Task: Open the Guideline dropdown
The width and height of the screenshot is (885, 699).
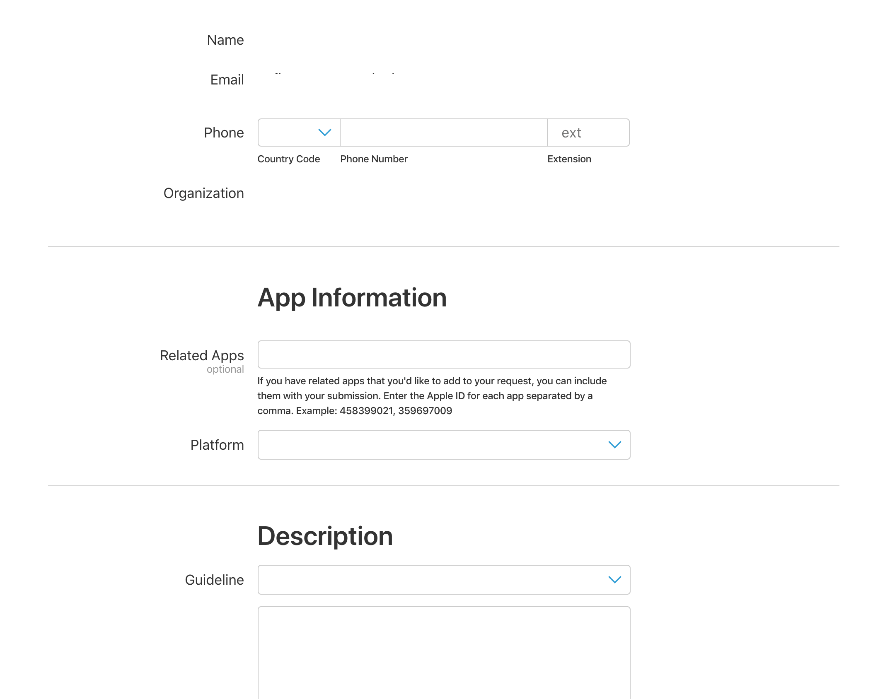Action: (x=443, y=580)
